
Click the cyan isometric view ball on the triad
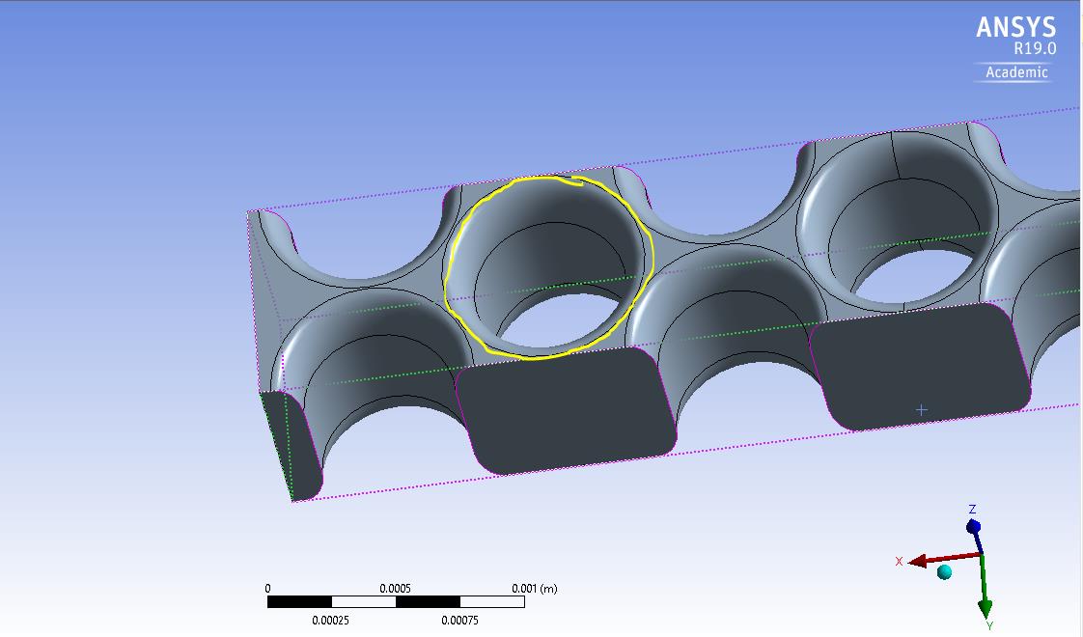tap(944, 572)
